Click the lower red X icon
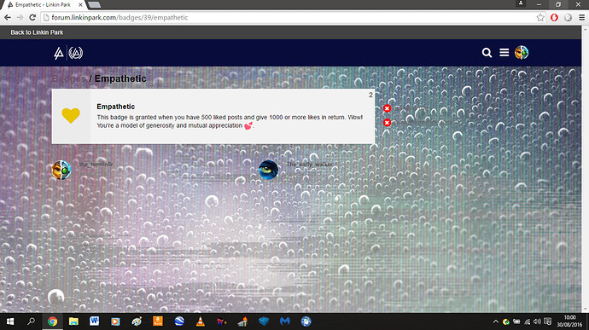This screenshot has width=589, height=330. (x=387, y=123)
